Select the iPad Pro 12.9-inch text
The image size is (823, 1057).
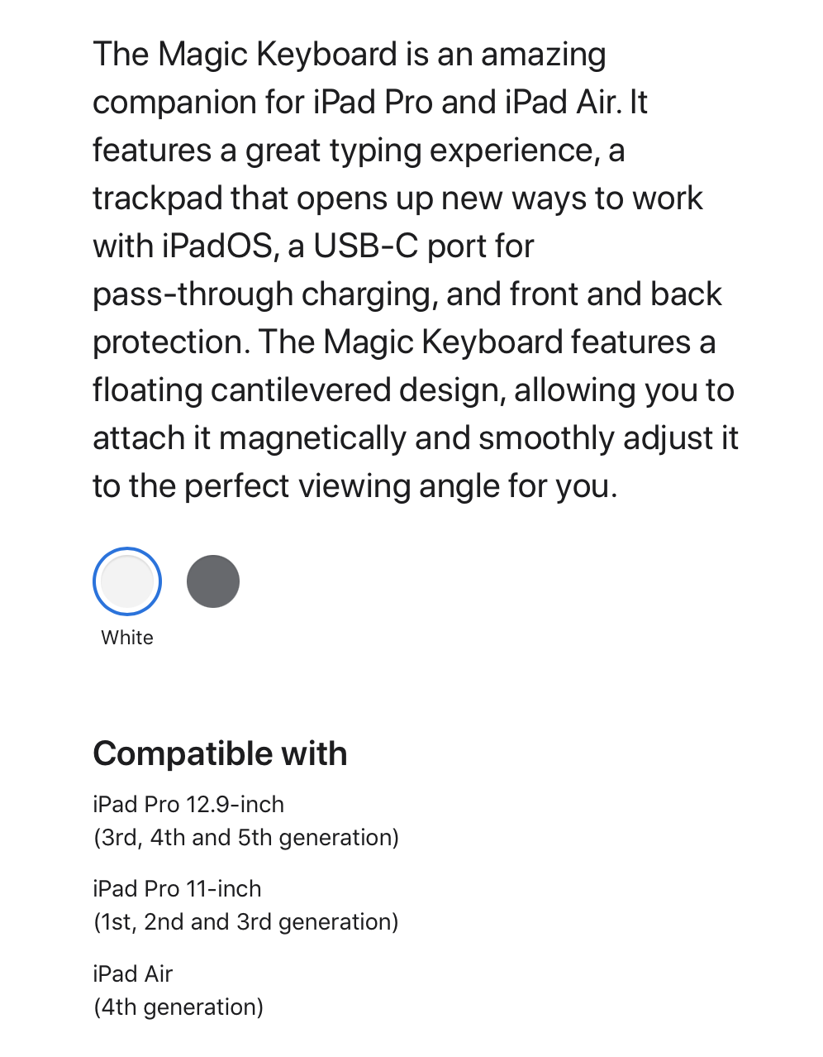[188, 804]
